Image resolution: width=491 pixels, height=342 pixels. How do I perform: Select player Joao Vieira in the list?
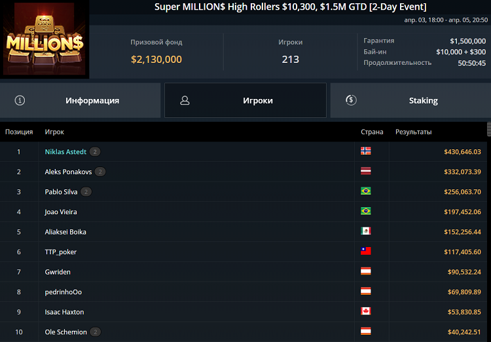[x=61, y=212]
